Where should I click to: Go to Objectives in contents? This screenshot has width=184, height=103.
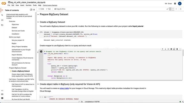(15, 24)
